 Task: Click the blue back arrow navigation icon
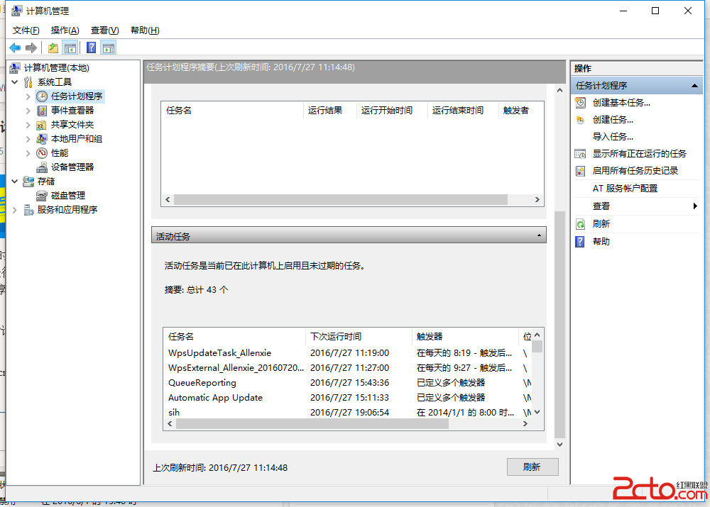point(15,48)
